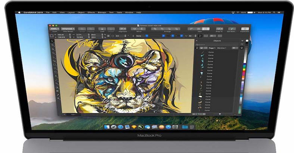Click the Get More toolbar icon
Image resolution: width=294 pixels, height=153 pixels.
coord(232,29)
